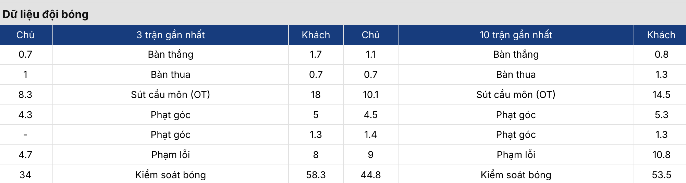Click "Bàn thắng" in the 3-match table
The width and height of the screenshot is (686, 183).
(x=171, y=55)
